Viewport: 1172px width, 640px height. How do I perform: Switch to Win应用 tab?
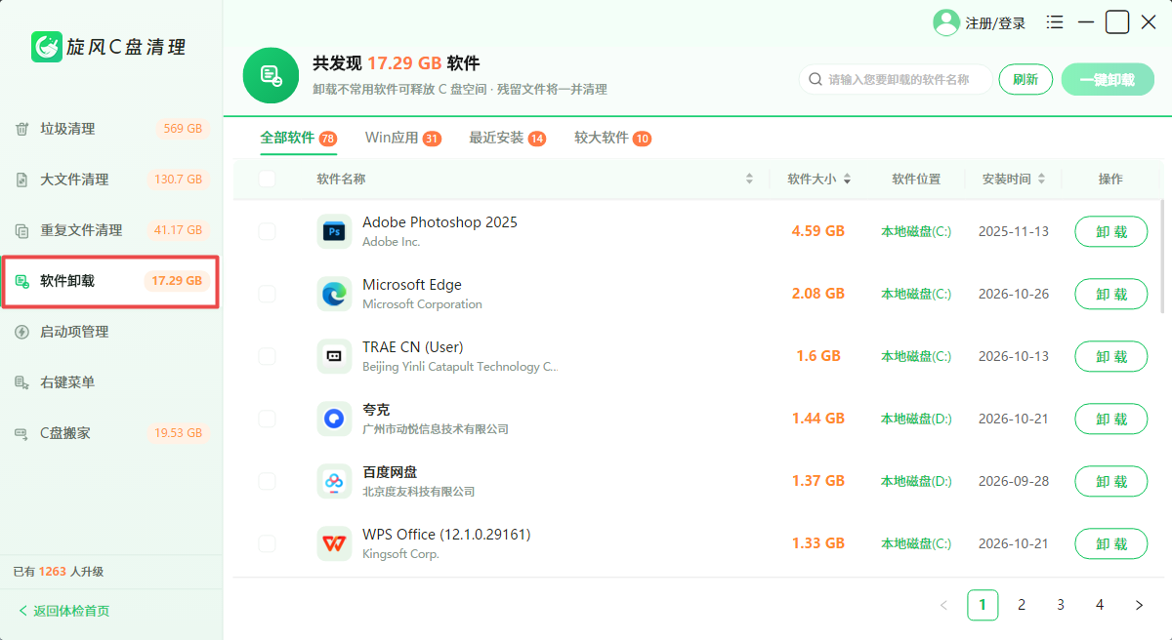coord(402,138)
